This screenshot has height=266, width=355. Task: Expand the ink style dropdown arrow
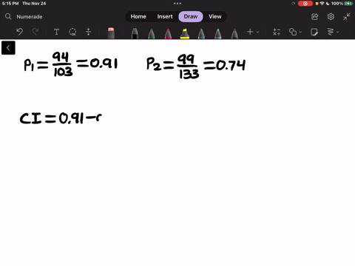[x=338, y=32]
